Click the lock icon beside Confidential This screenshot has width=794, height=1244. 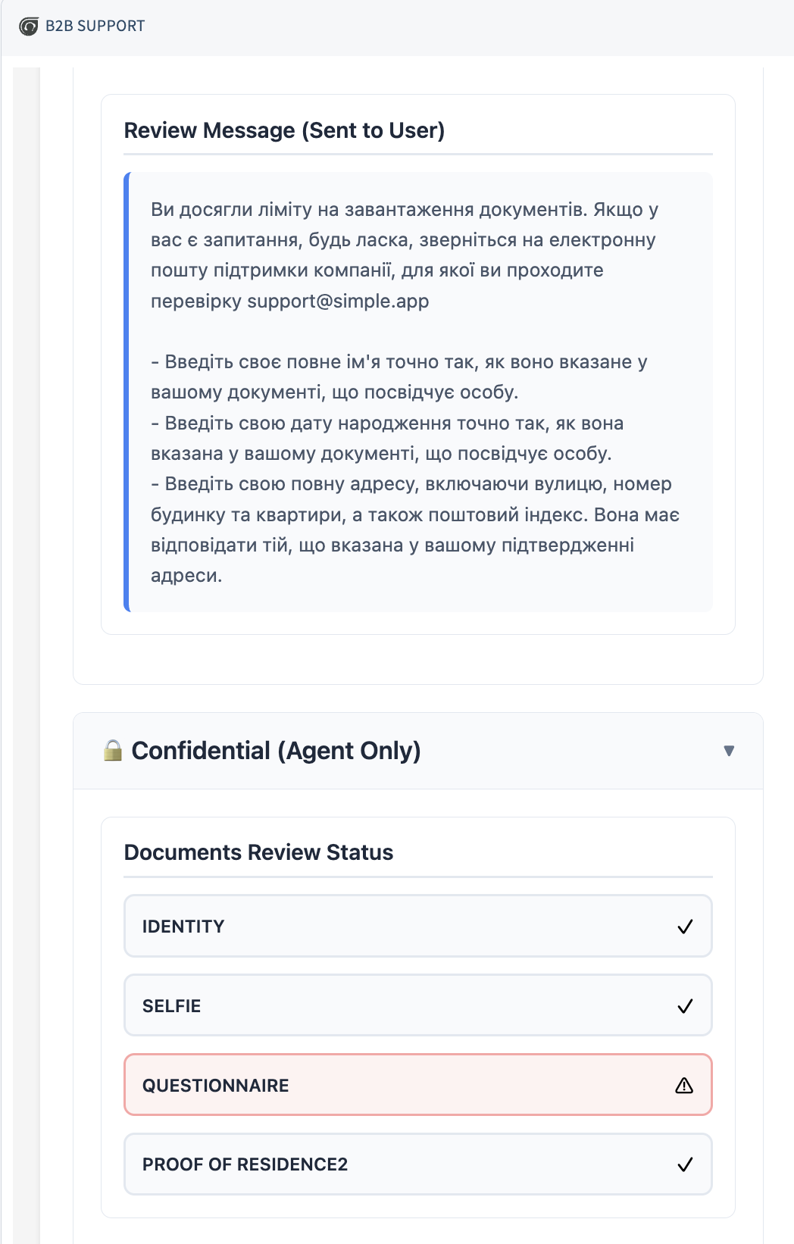tap(113, 750)
